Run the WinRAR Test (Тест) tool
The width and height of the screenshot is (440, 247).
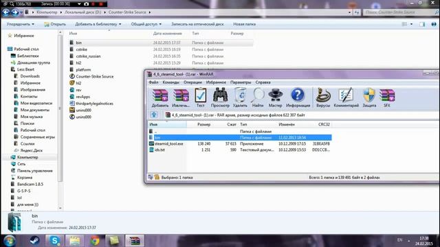200,97
